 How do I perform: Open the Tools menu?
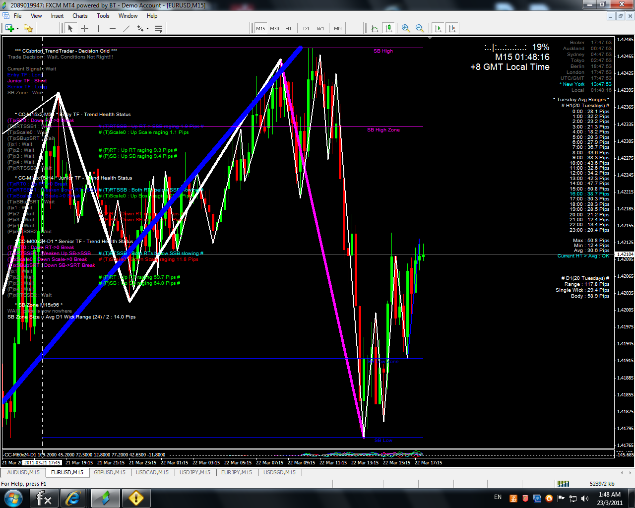[103, 16]
